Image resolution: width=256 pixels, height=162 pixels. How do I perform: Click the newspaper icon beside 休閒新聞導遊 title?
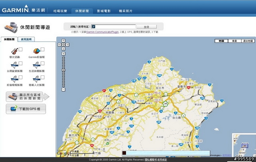pyautogui.click(x=11, y=28)
